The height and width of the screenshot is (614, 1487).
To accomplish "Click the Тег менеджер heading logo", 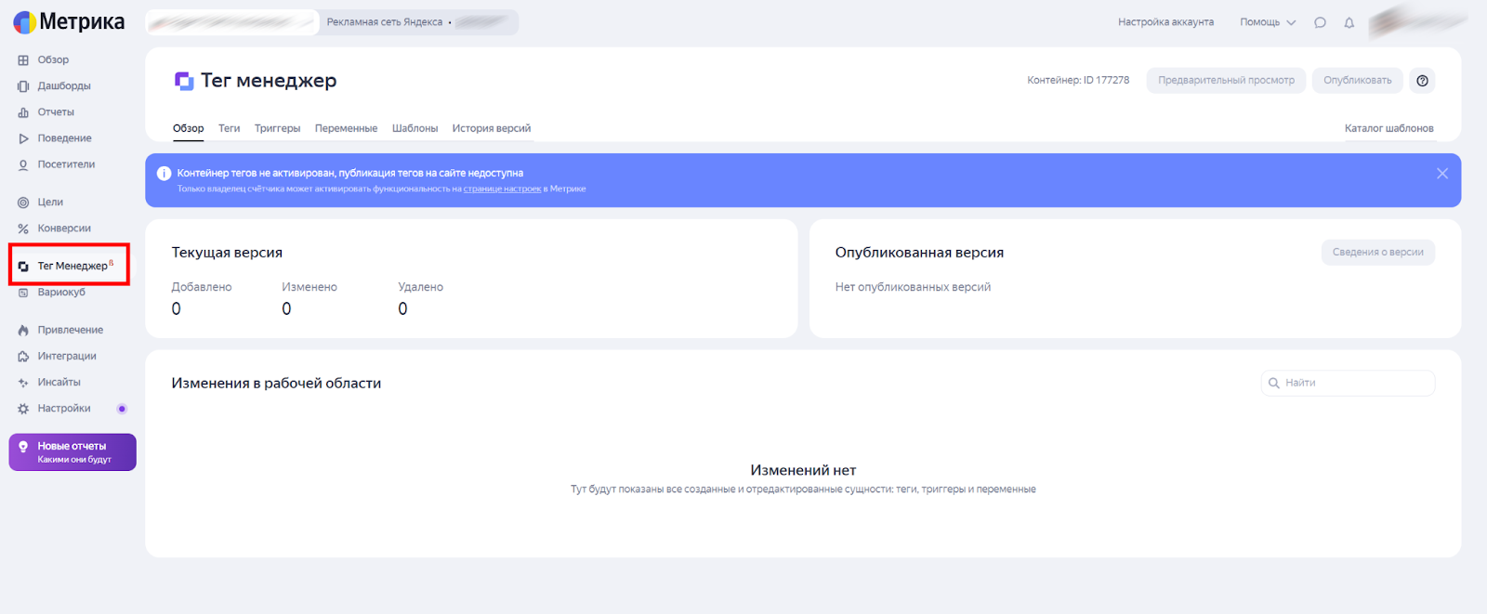I will tap(184, 81).
